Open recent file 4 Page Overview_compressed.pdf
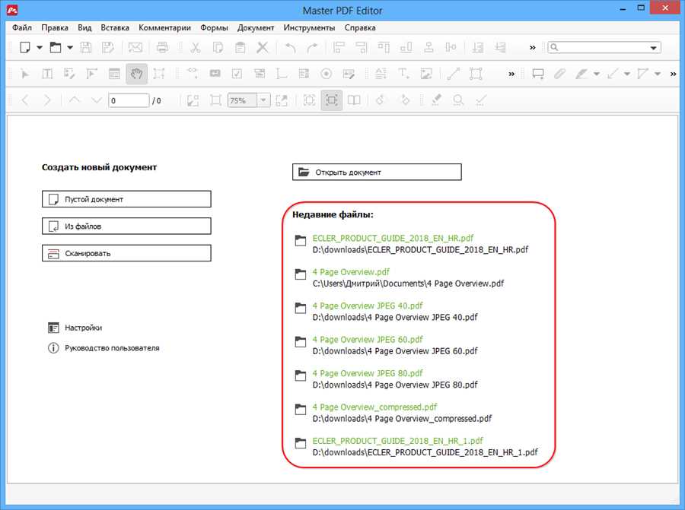The image size is (685, 510). tap(374, 407)
